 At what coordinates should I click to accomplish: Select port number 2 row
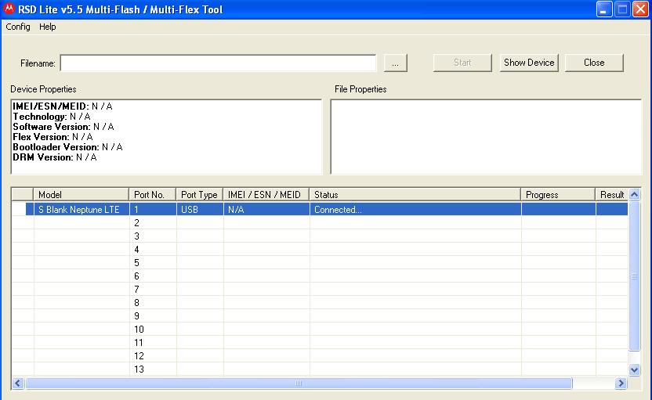320,222
